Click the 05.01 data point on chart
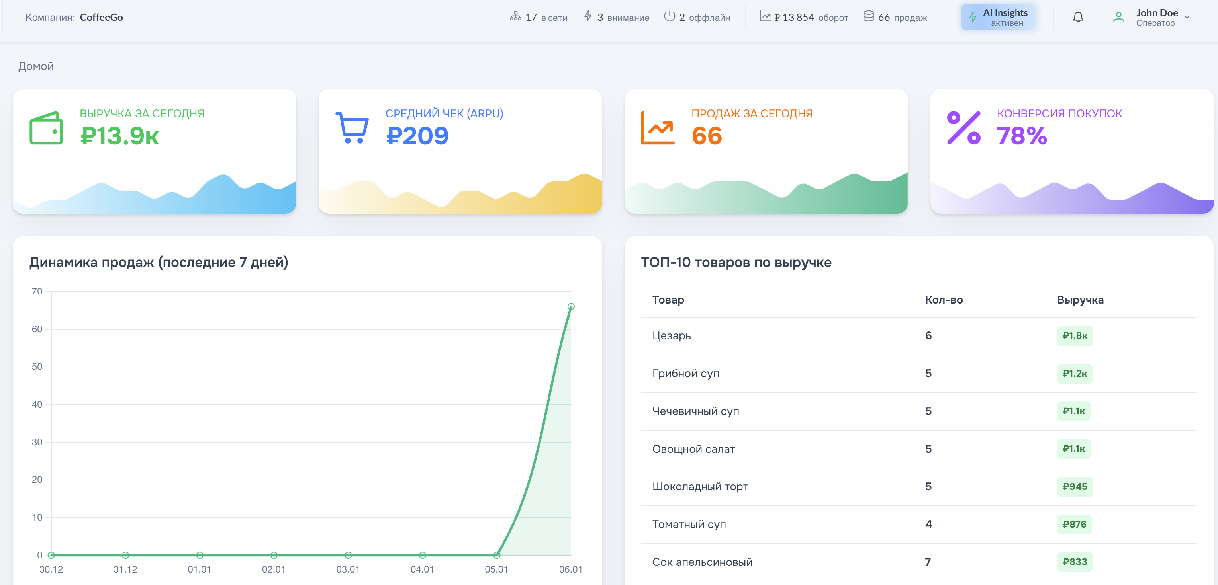This screenshot has height=585, width=1218. pyautogui.click(x=496, y=555)
